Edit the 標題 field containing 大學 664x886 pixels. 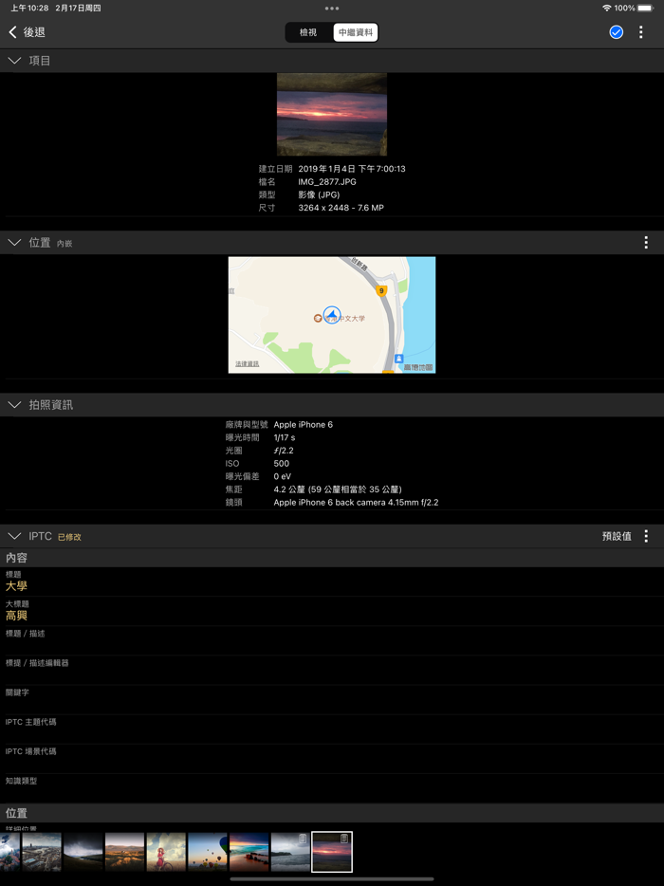(332, 582)
